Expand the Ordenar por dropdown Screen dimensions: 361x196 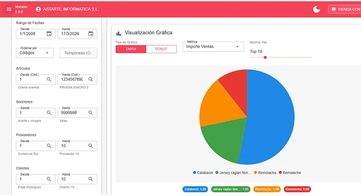pos(35,53)
